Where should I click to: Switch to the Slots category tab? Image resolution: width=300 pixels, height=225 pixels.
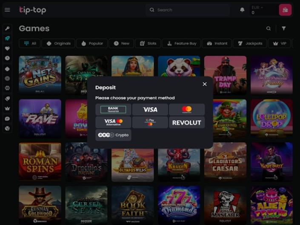[148, 43]
